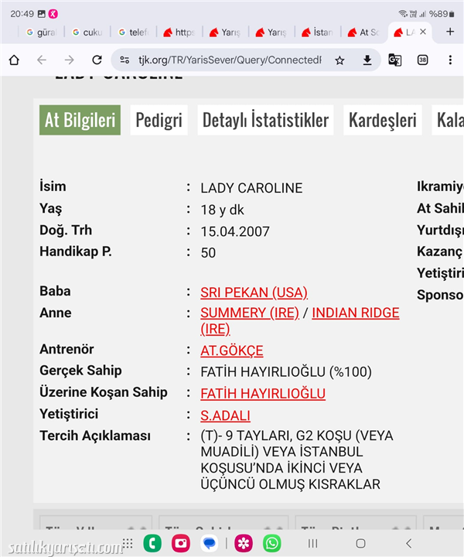This screenshot has height=557, width=464.
Task: Tap the Android home navigation button
Action: pyautogui.click(x=360, y=543)
